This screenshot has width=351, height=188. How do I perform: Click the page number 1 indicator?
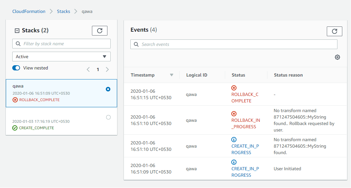tap(98, 69)
